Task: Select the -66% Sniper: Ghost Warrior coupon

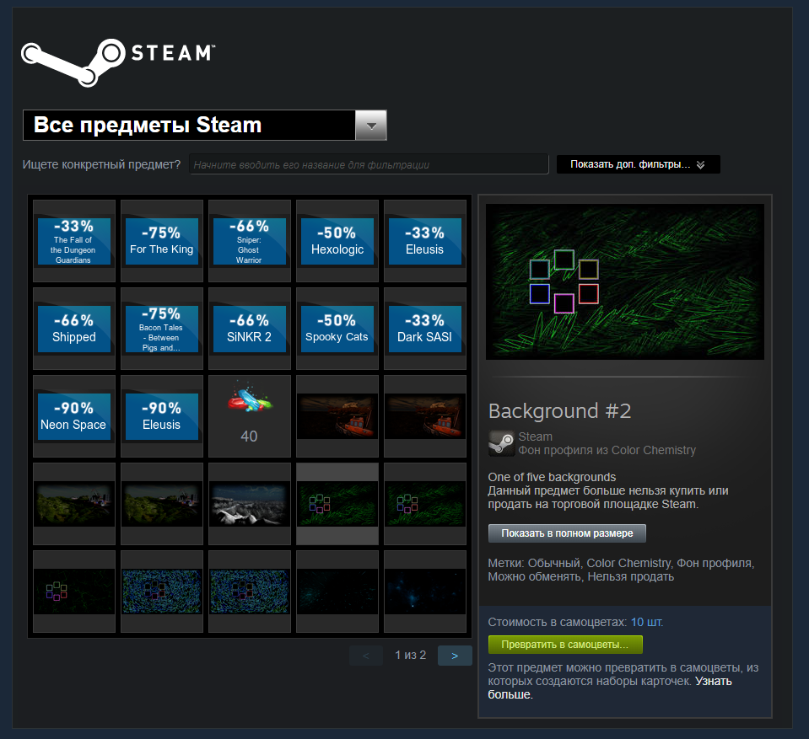Action: [x=249, y=241]
